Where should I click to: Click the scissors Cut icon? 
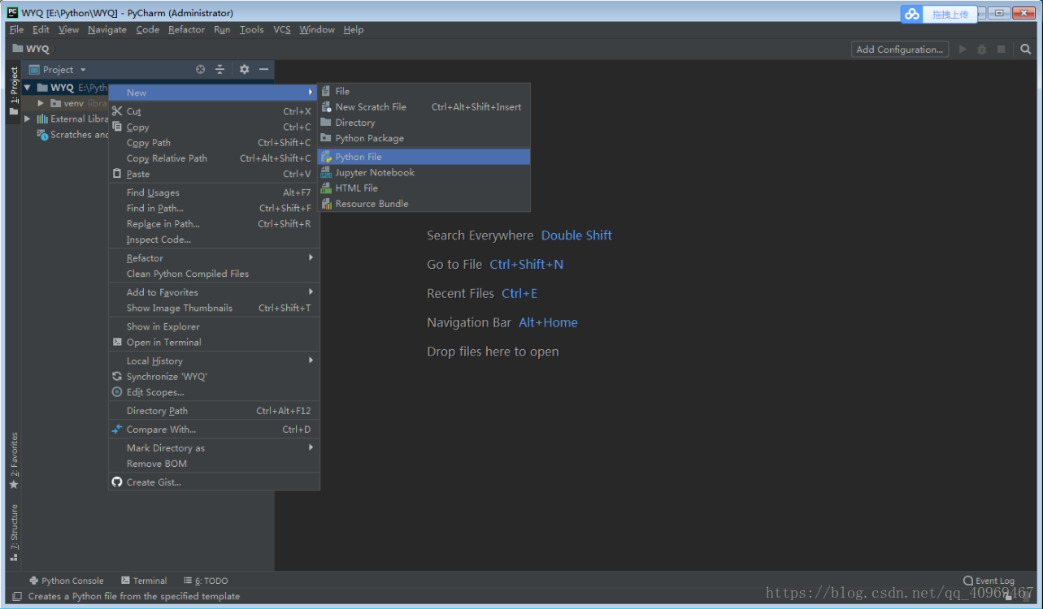[x=117, y=111]
